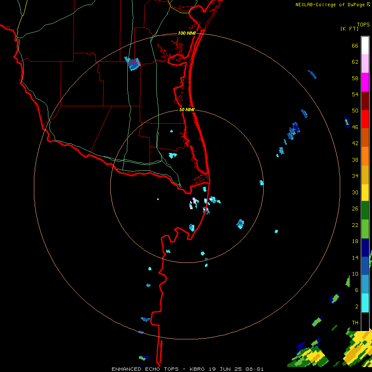Click the blue echo on the 100 NMI ring

141,332
